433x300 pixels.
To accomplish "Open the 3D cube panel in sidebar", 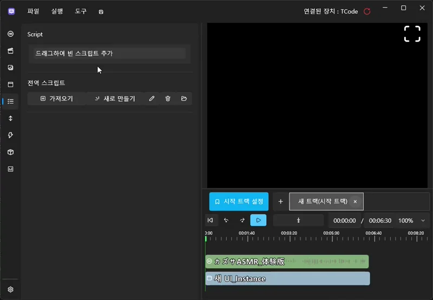I will pyautogui.click(x=10, y=152).
